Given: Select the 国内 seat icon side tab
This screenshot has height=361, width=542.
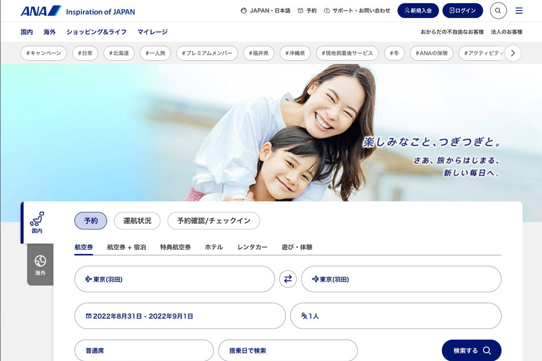Looking at the screenshot, I should click(37, 223).
